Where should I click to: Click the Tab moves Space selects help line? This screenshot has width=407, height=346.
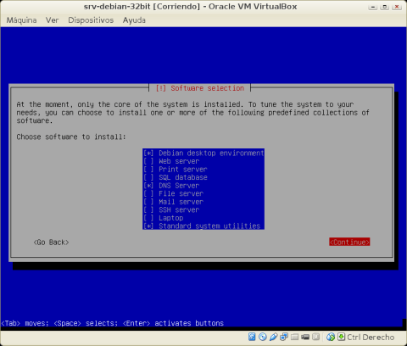(x=113, y=323)
